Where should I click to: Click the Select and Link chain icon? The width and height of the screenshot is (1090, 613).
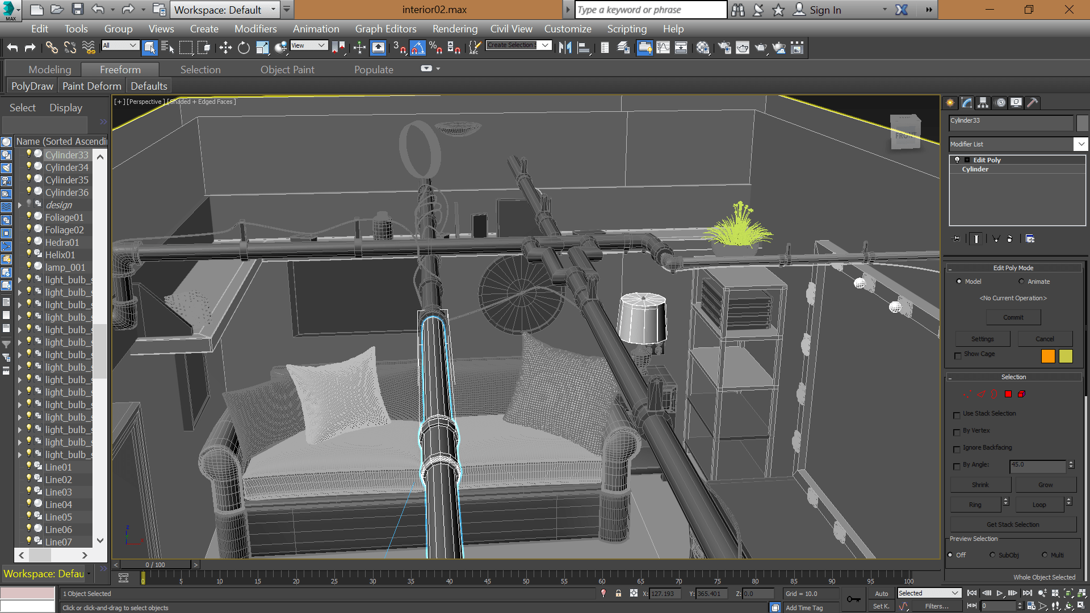coord(52,48)
